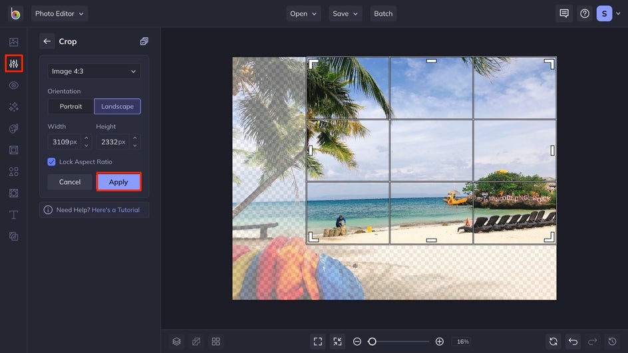Open the Touch Up eye icon
The image size is (628, 353).
(13, 85)
